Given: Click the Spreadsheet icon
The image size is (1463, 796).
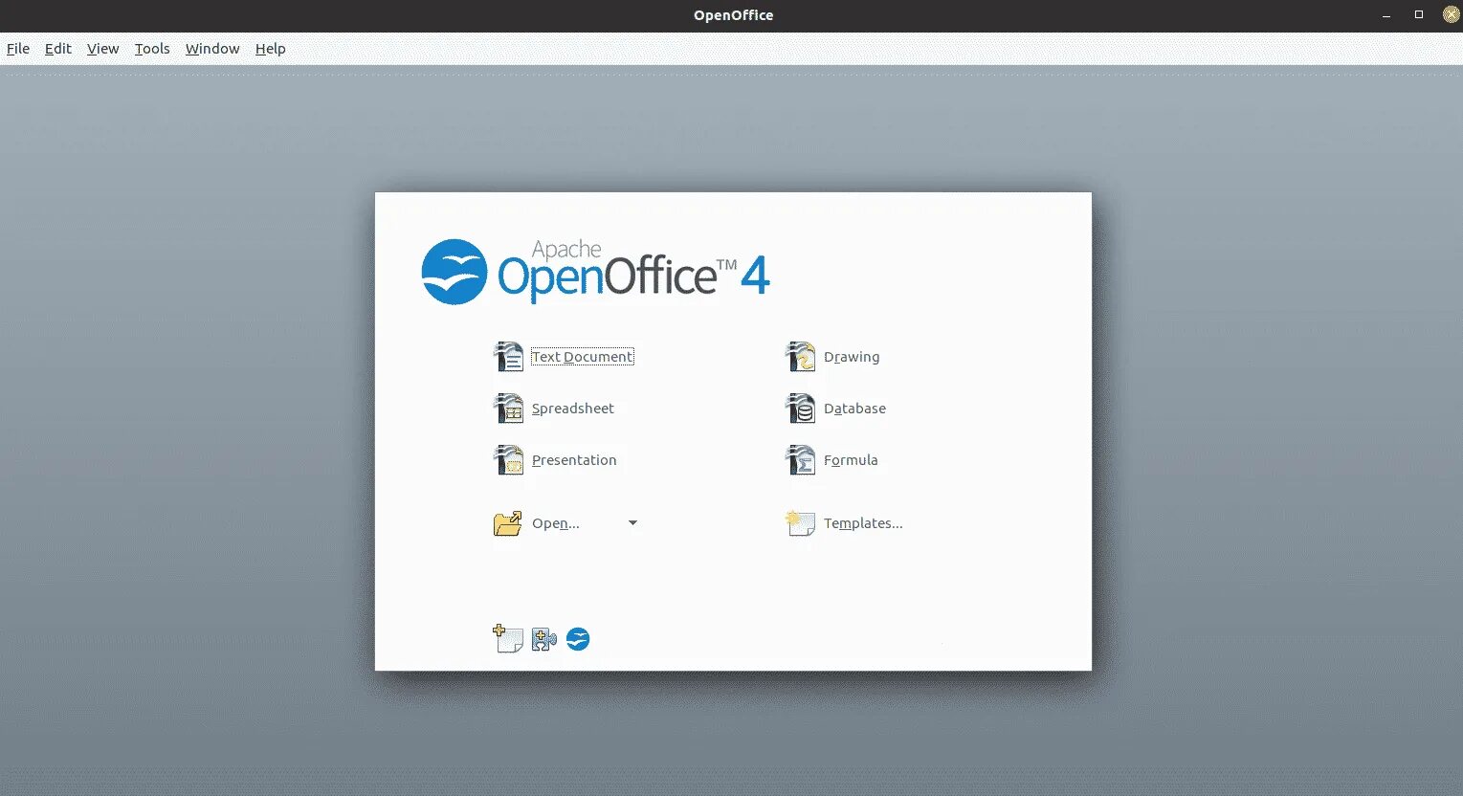Looking at the screenshot, I should point(508,409).
